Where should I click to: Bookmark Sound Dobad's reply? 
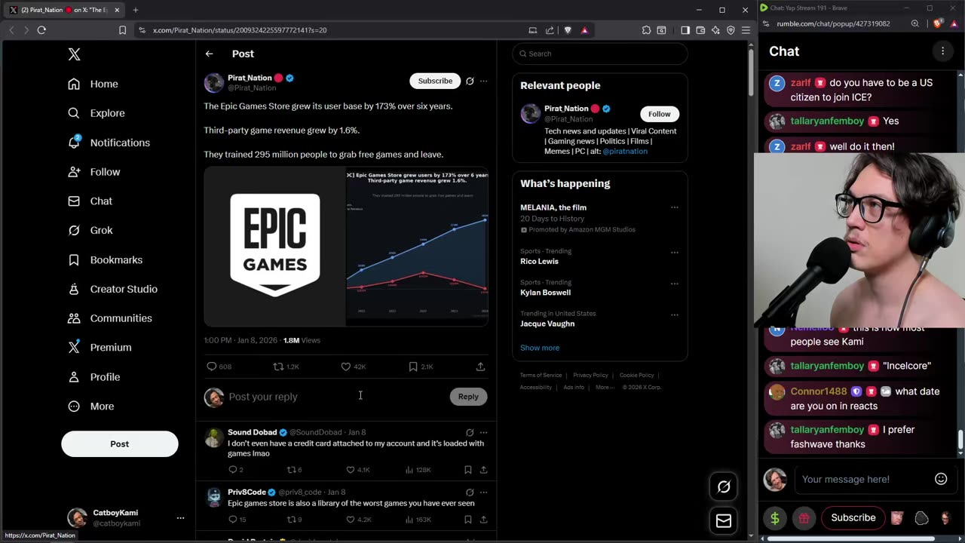(467, 470)
